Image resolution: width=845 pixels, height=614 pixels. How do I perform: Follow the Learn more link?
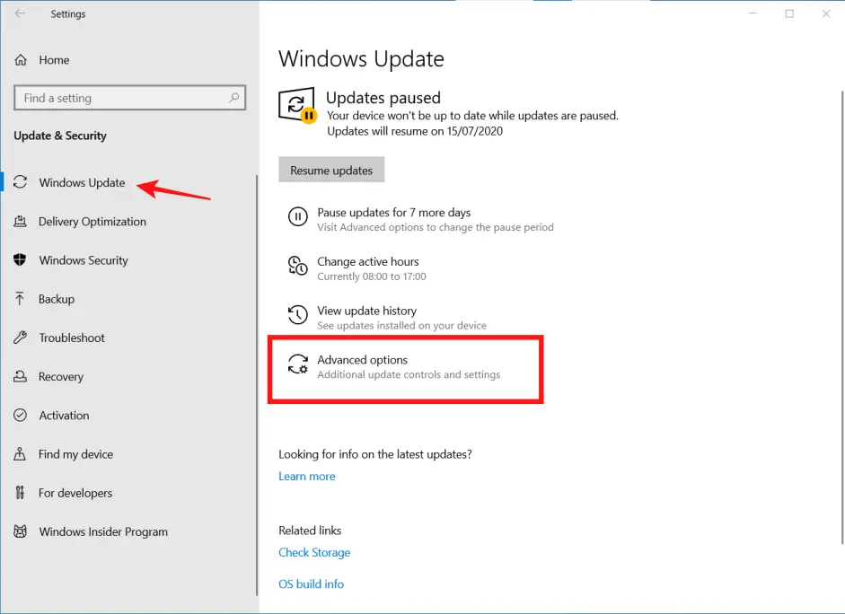[x=306, y=476]
